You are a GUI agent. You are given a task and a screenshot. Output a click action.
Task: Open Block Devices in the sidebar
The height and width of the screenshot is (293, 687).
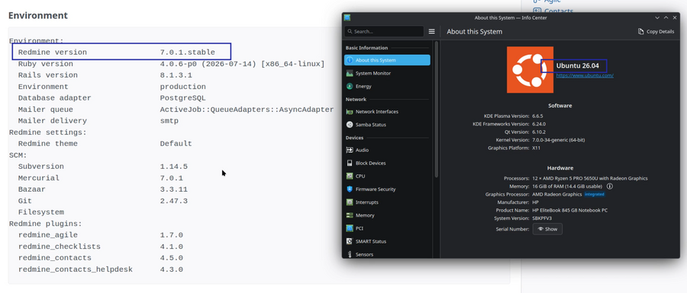pos(387,164)
